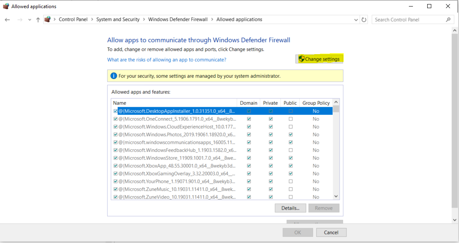Click the info icon in security notice
Viewport: 459px width, 243px height.
point(114,76)
